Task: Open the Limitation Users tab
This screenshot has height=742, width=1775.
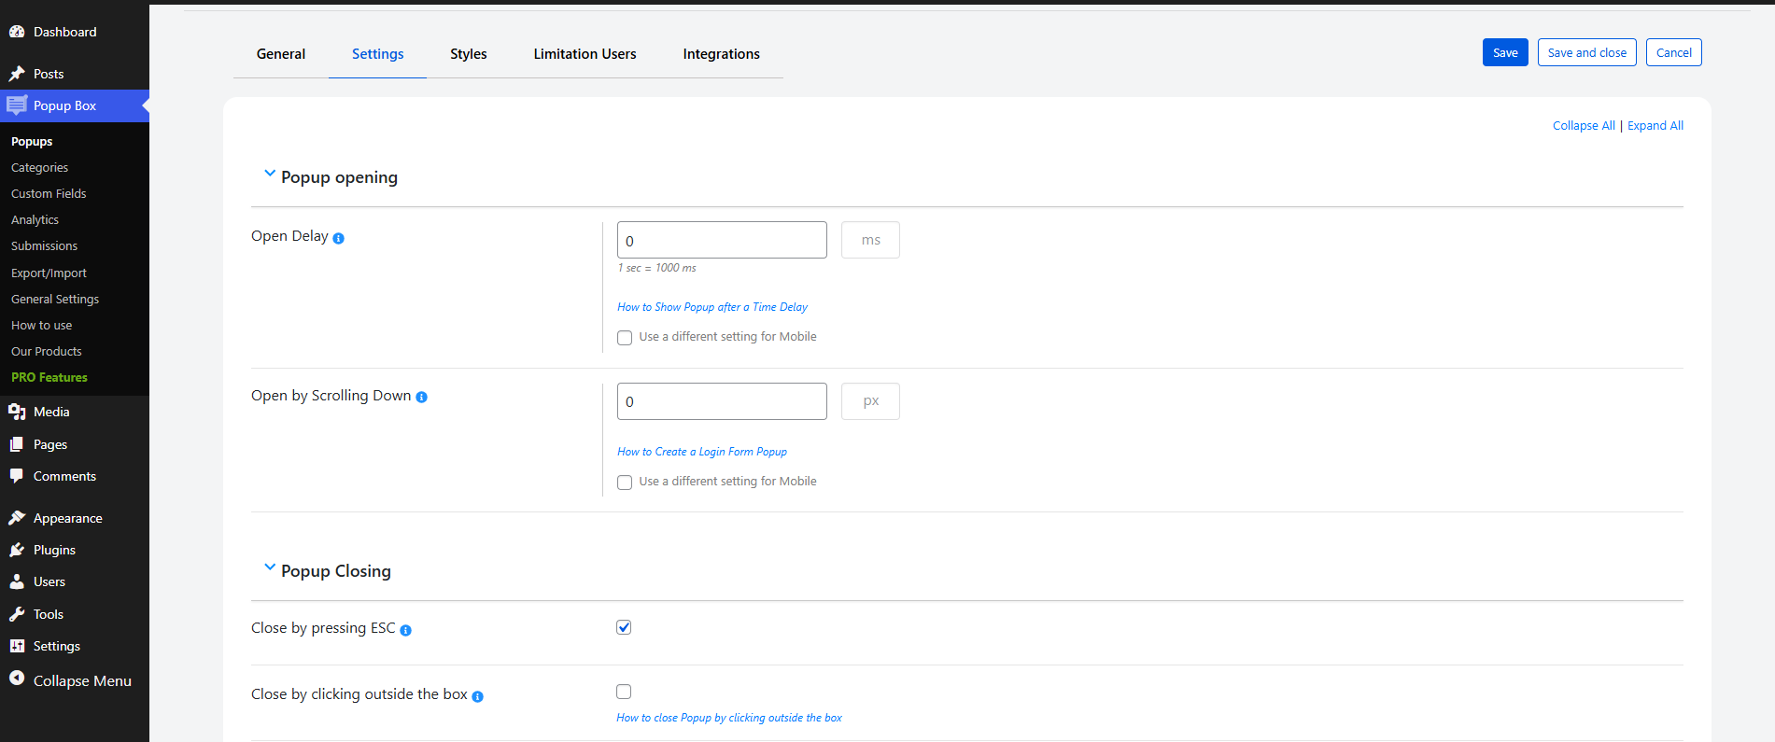Action: pos(585,54)
